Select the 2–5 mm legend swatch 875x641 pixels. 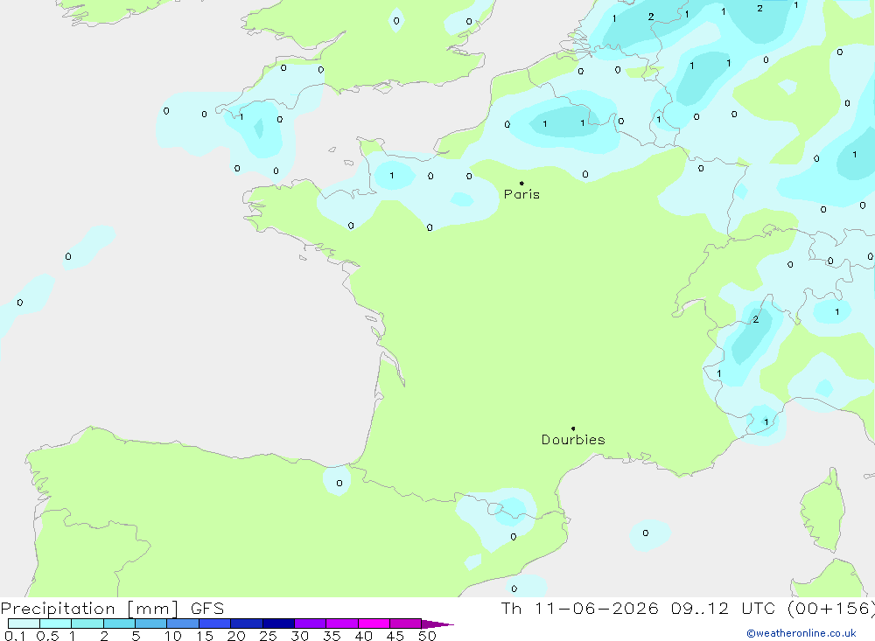tap(119, 624)
